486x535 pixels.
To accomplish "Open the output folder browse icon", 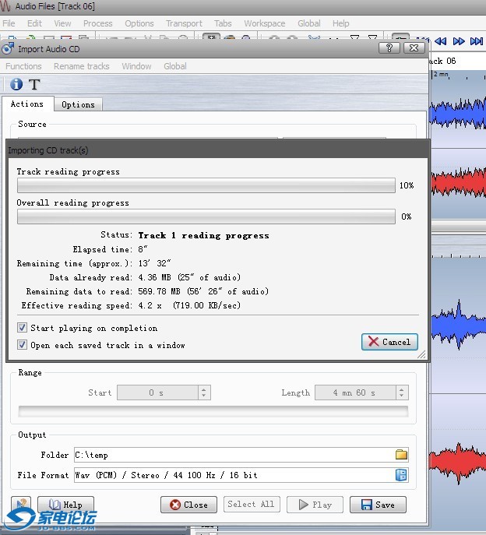I will (x=401, y=455).
